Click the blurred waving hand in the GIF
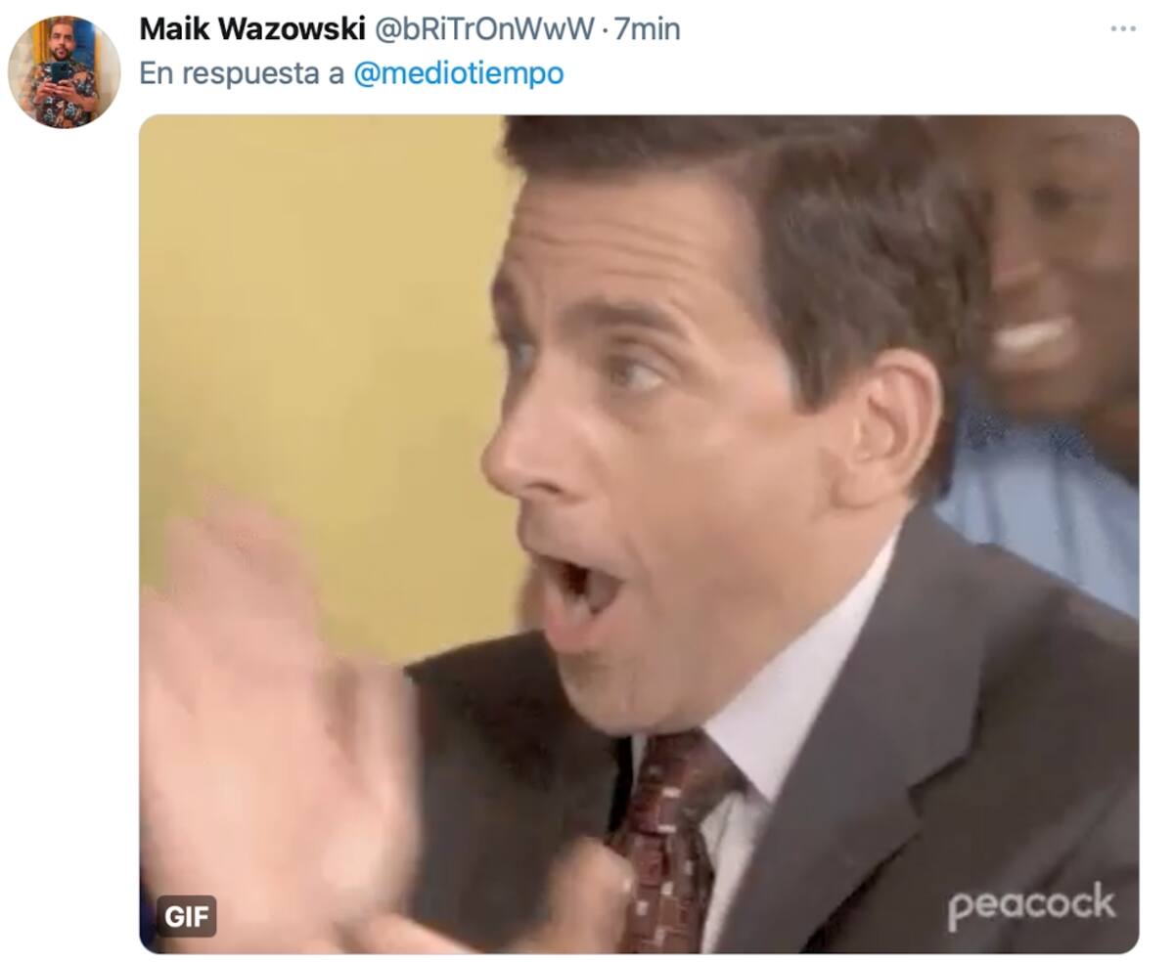The width and height of the screenshot is (1174, 962). (x=279, y=723)
